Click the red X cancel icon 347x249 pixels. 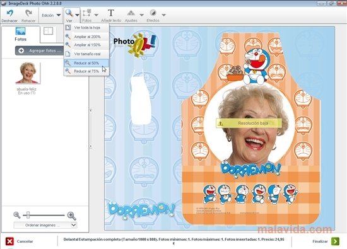tap(9, 241)
